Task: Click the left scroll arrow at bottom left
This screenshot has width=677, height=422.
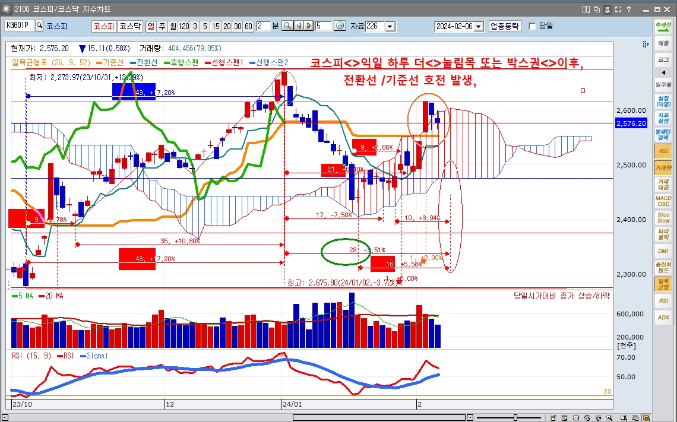Action: click(x=5, y=418)
